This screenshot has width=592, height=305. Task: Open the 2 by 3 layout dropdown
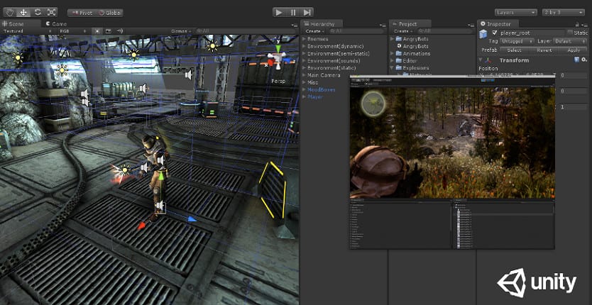tap(563, 12)
